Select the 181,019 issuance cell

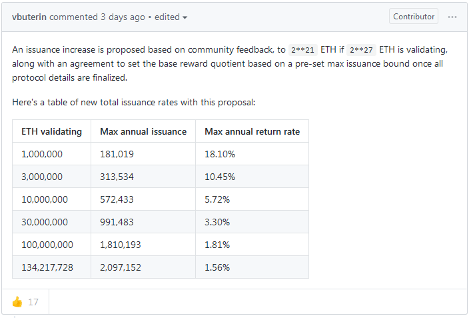(117, 154)
